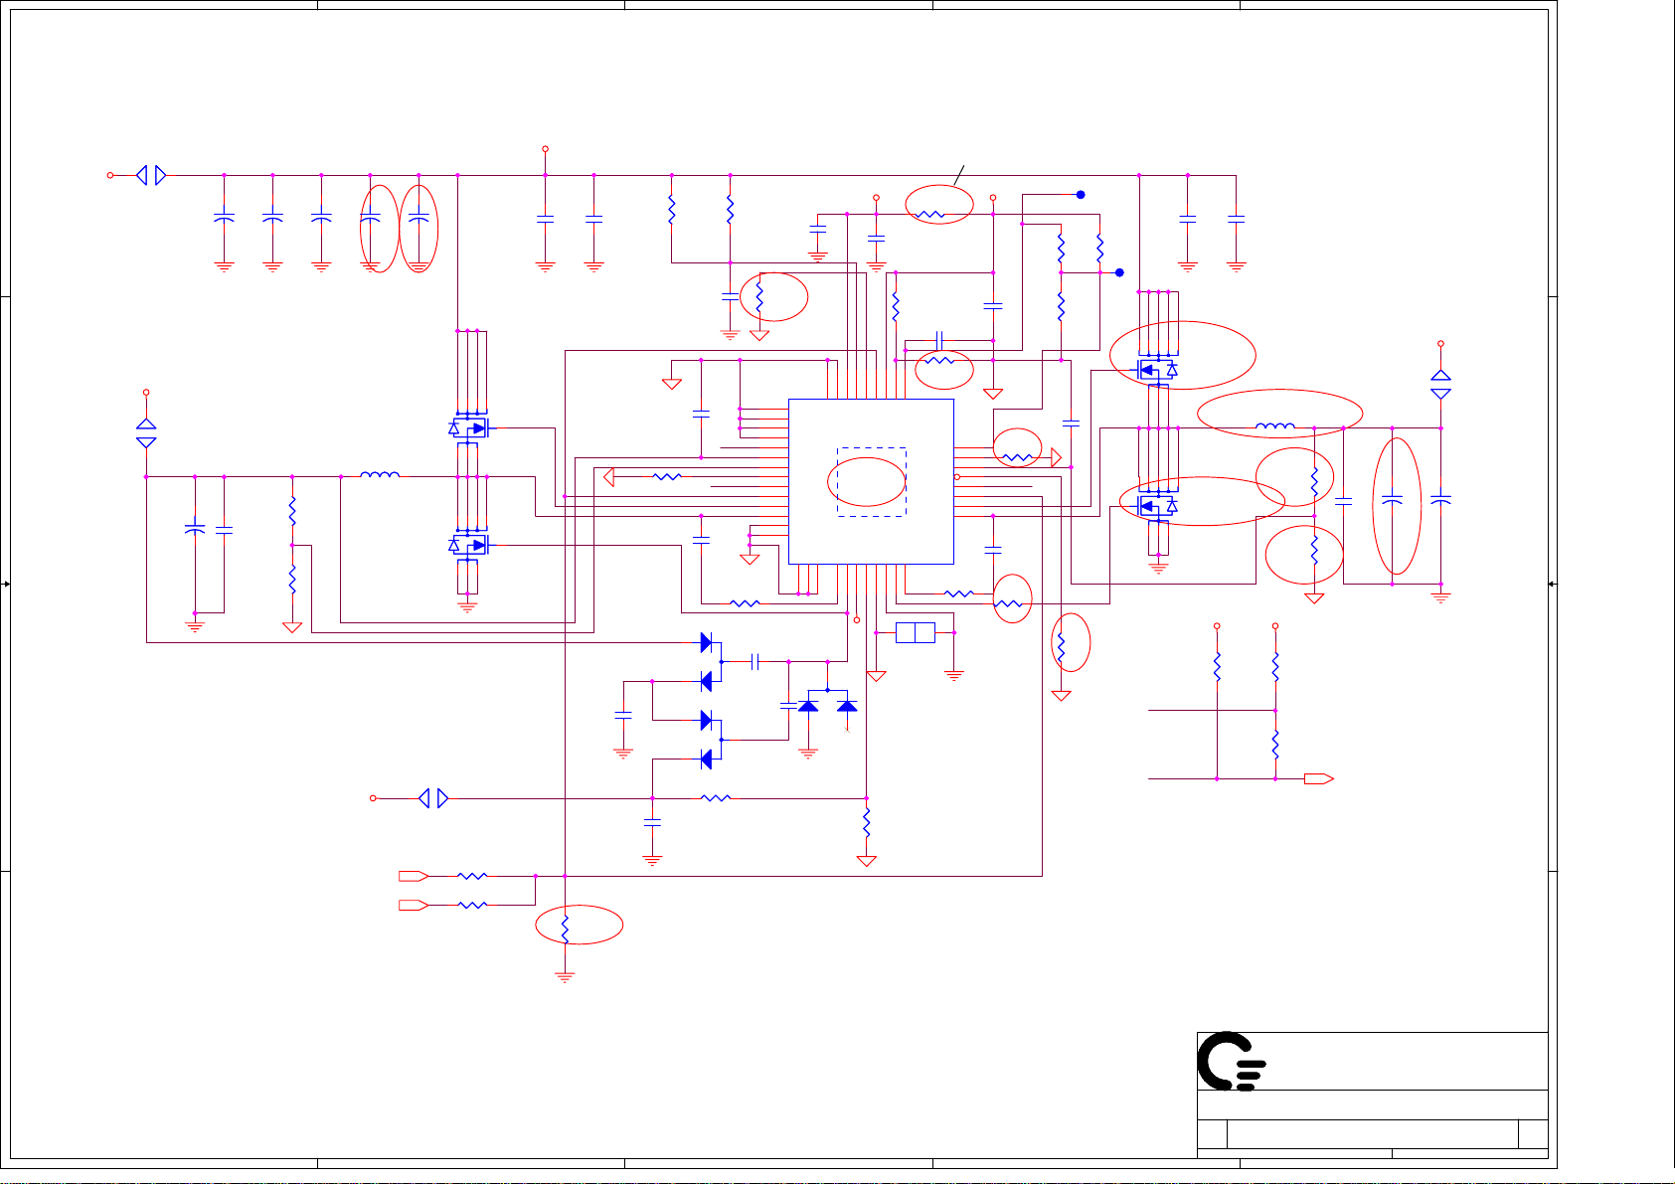Click the lower of the two stacked off-page input ports
1675x1184 pixels.
click(414, 905)
